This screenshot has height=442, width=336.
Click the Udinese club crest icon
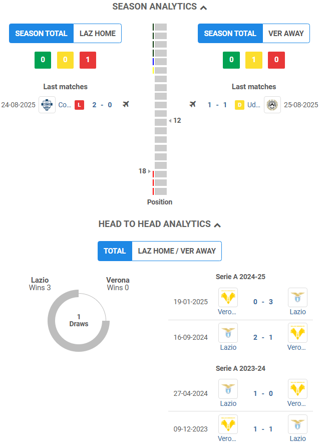click(272, 105)
